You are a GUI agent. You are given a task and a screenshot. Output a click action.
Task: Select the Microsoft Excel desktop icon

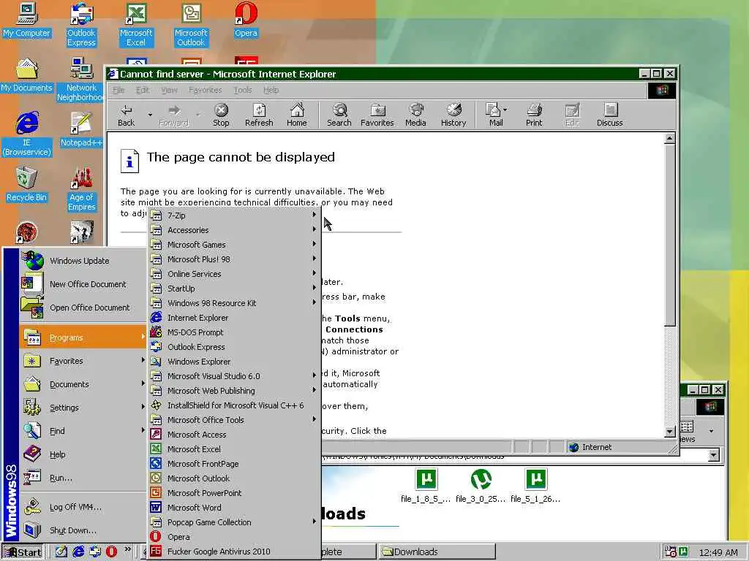[x=136, y=24]
